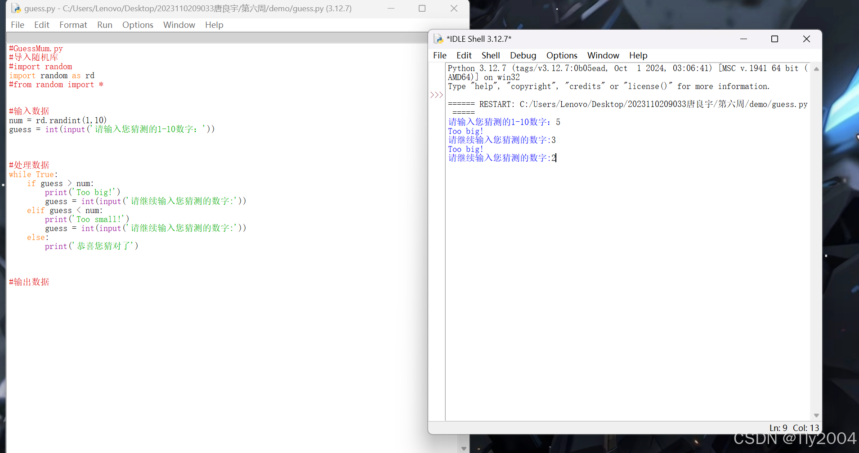
Task: Click 'import random as rd' line
Action: [52, 75]
